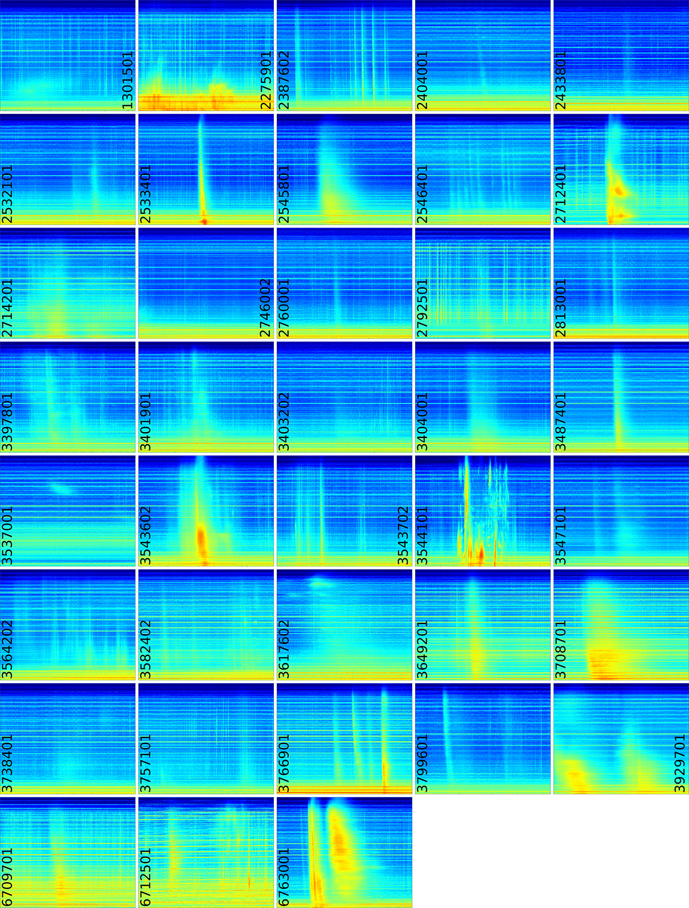Screen dimensions: 689x908
Task: Click the 2387602 spectrogram thumbnail
Action: [x=344, y=56]
